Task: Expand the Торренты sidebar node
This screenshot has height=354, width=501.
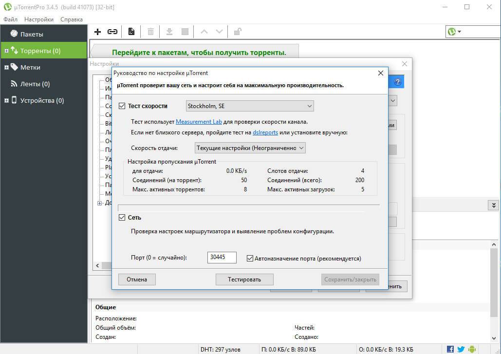Action: (6, 51)
